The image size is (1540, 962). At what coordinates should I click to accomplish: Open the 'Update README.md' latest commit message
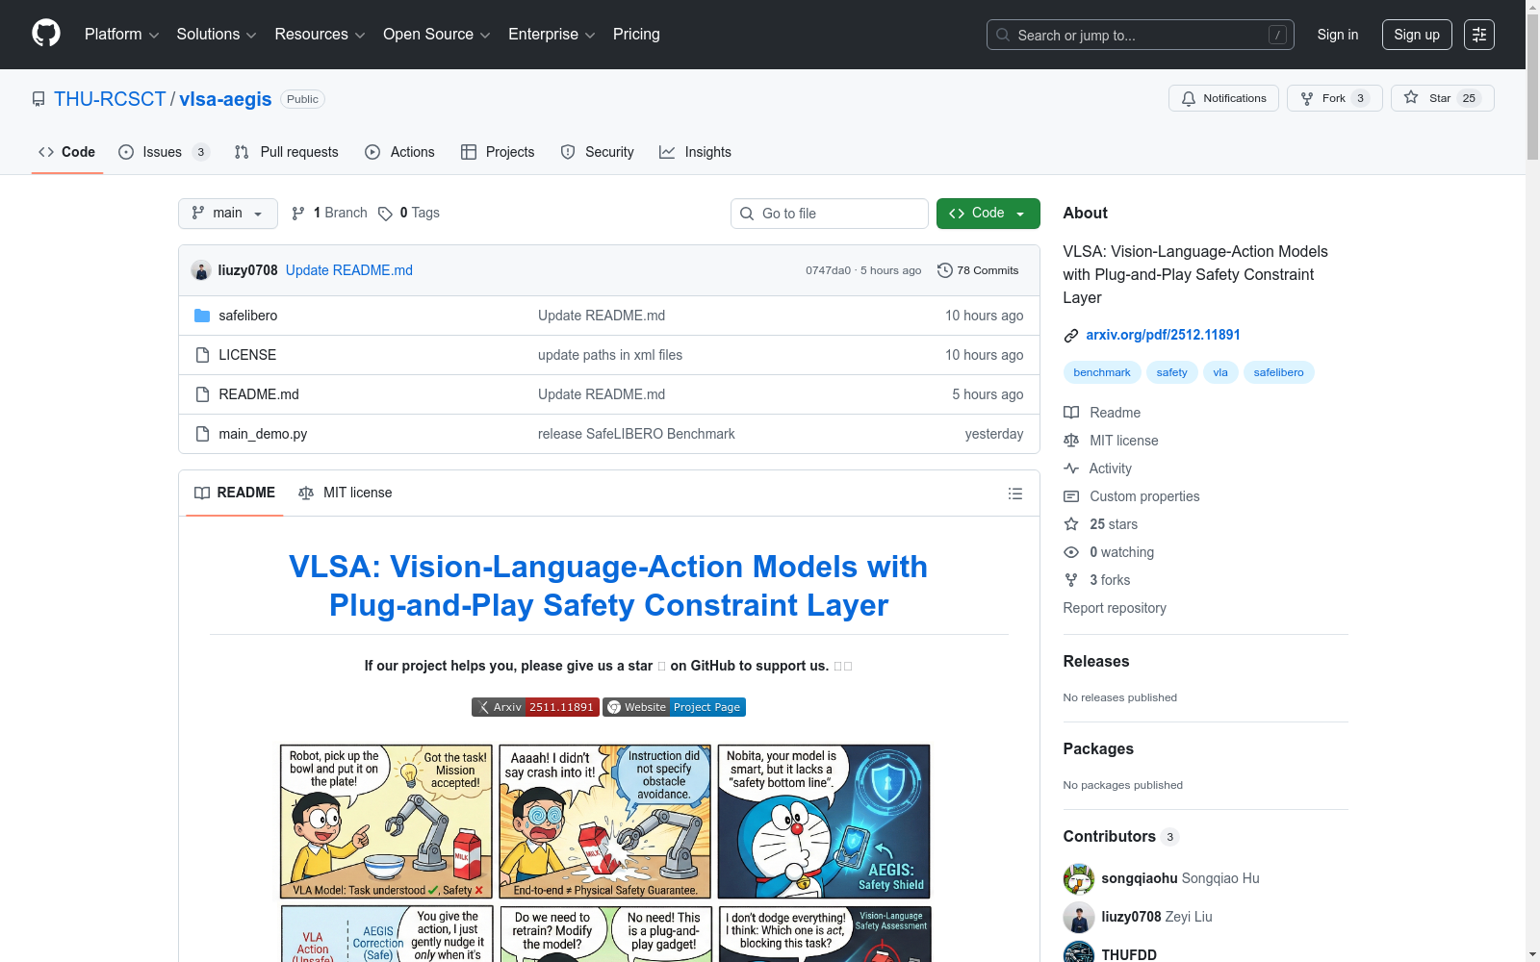[349, 270]
